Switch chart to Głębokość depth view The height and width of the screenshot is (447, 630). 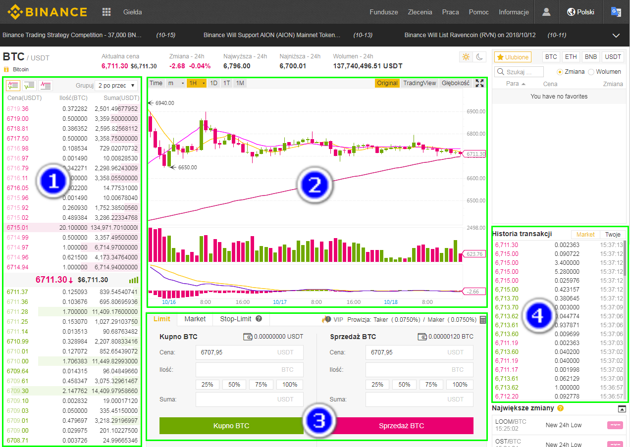tap(456, 83)
